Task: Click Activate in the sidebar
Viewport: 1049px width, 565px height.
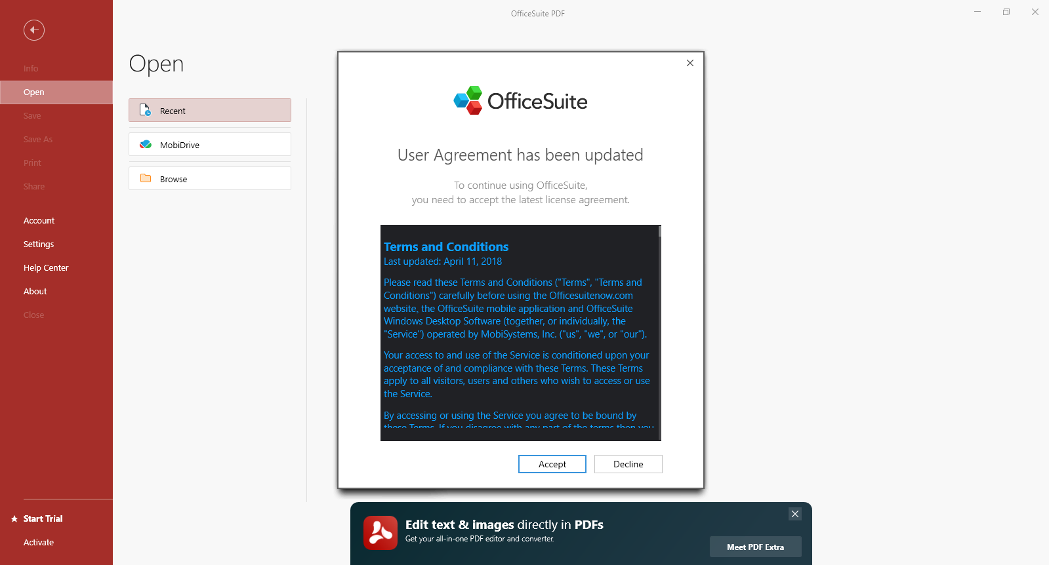Action: pos(56,543)
